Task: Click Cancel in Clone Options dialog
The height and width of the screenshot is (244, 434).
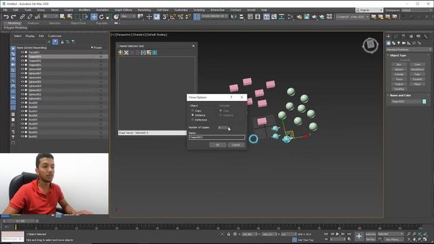Action: tap(236, 145)
